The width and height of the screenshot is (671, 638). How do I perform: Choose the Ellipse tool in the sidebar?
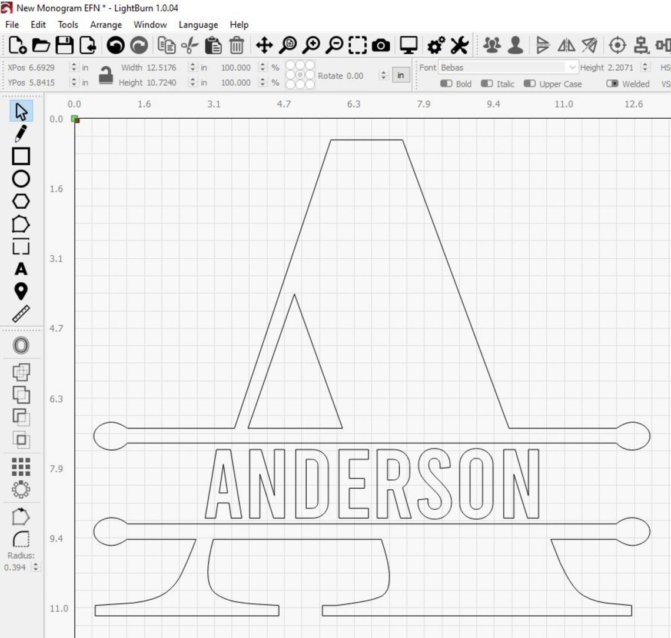21,178
